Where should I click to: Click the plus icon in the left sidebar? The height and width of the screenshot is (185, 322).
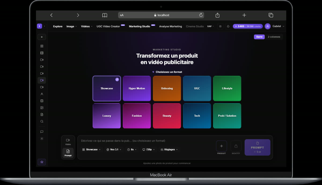[x=42, y=37]
